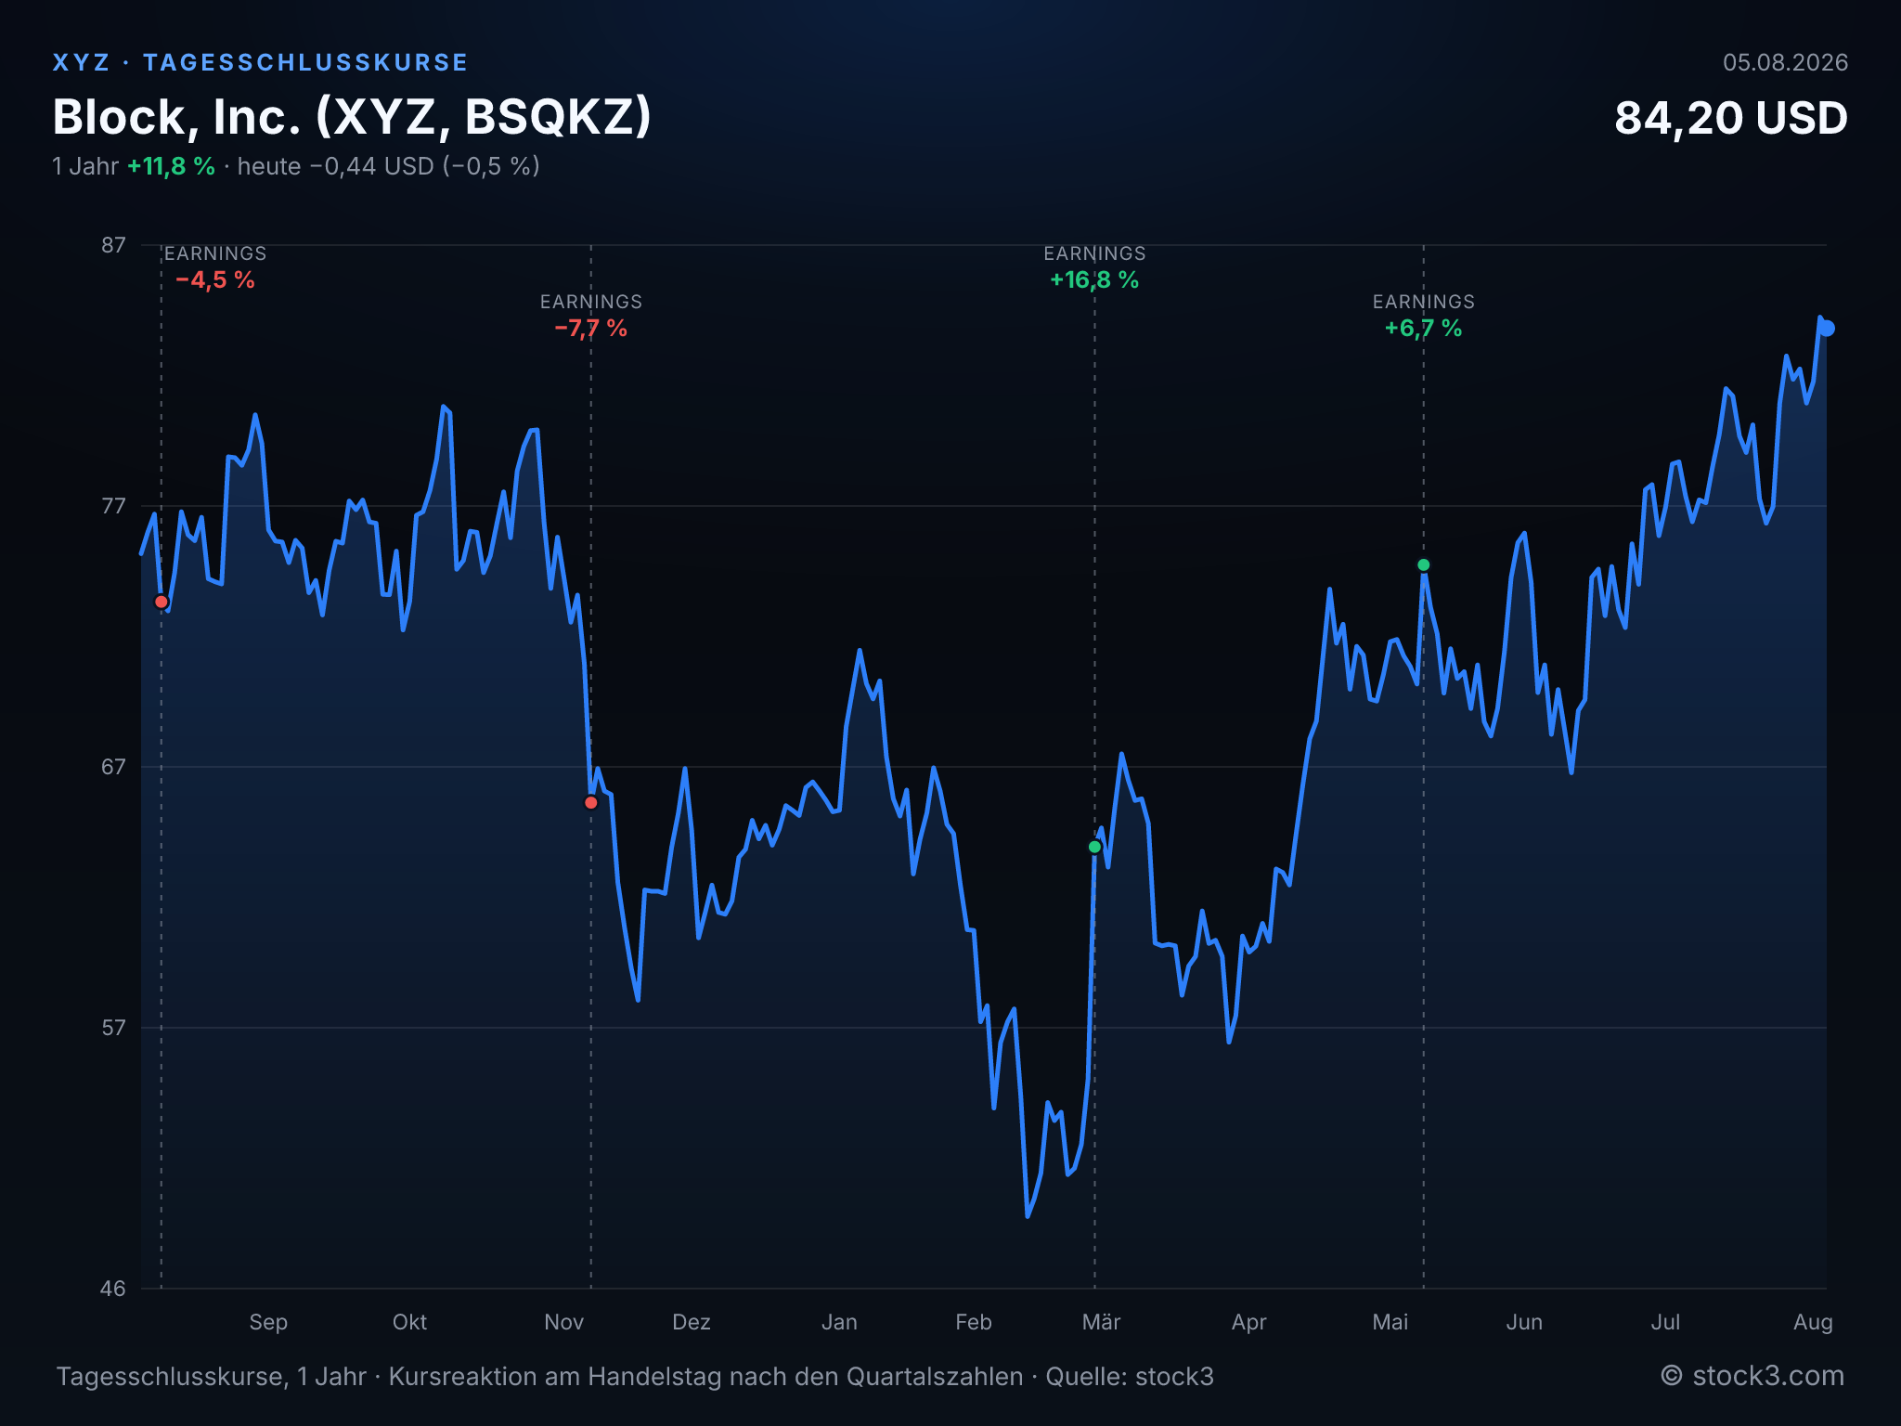
Task: Click the 'Jun' x-axis label
Action: 1524,1322
